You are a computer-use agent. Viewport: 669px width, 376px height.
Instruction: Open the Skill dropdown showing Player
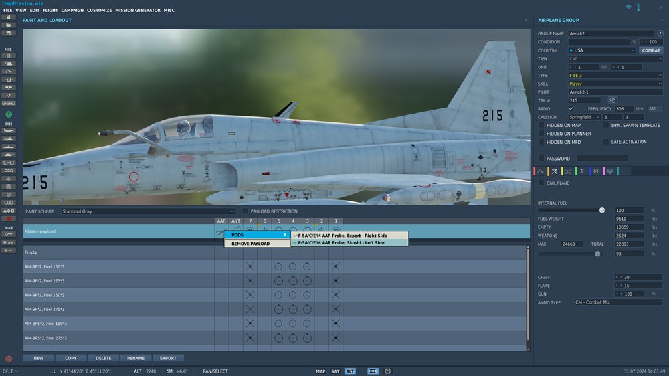click(x=615, y=84)
